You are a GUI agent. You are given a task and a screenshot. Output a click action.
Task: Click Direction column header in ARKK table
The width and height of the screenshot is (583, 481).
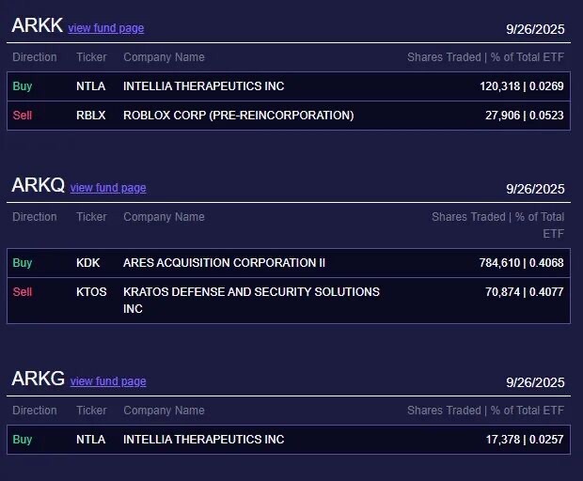coord(35,57)
